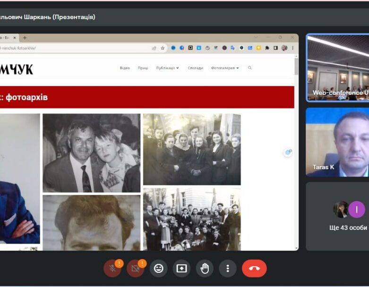Click the website search magnifier icon
The width and height of the screenshot is (369, 287).
[x=250, y=68]
